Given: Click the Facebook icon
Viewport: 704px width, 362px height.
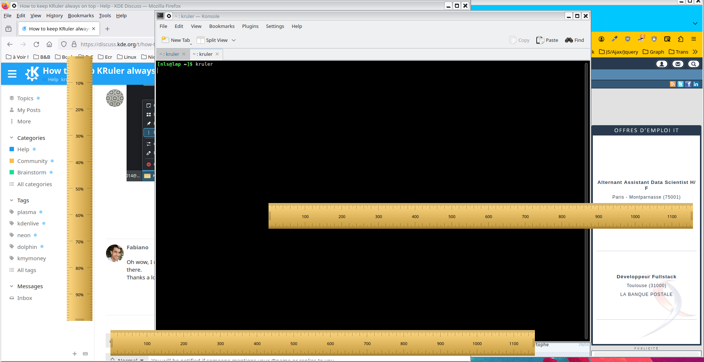Looking at the screenshot, I should coord(688,84).
